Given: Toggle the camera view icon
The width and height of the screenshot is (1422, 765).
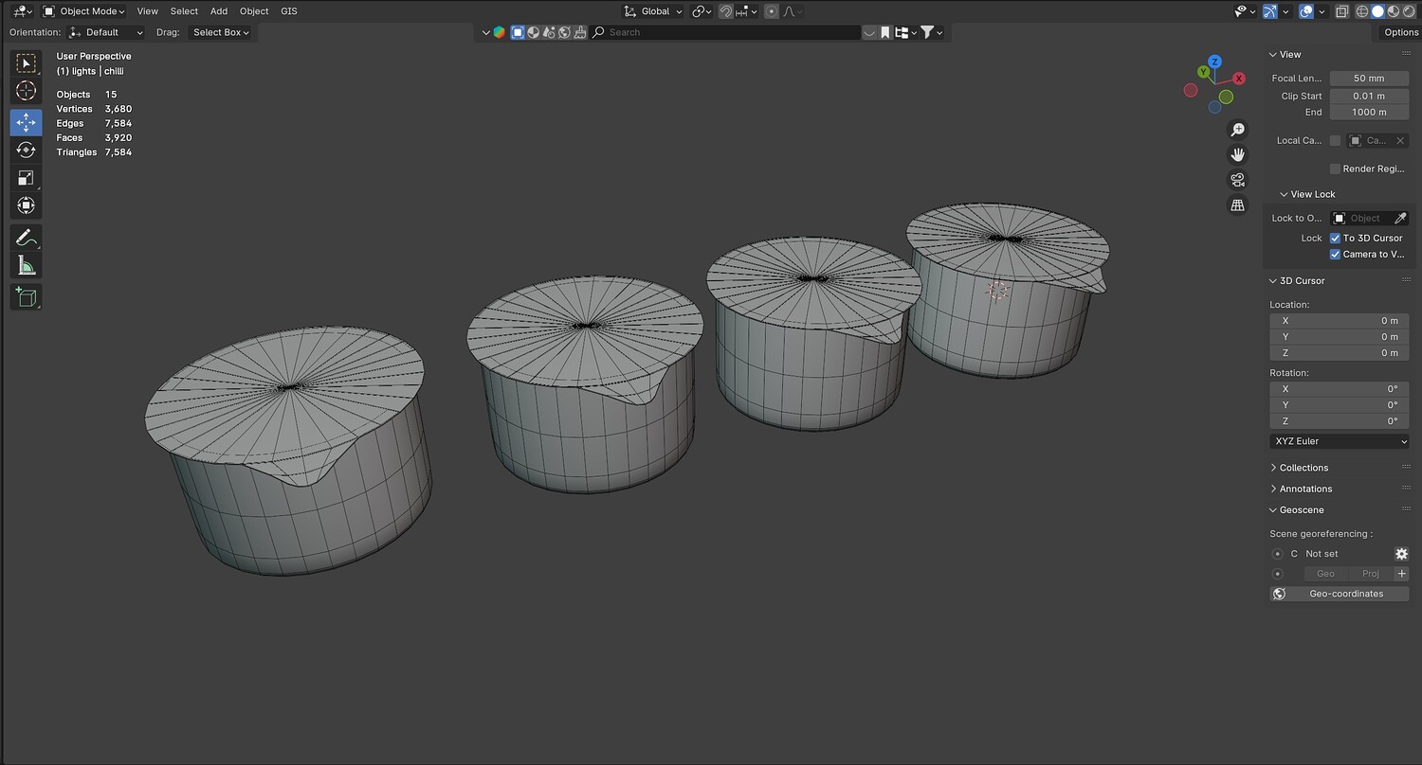Looking at the screenshot, I should 1237,180.
